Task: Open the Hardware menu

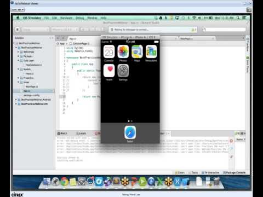Action: click(x=66, y=18)
